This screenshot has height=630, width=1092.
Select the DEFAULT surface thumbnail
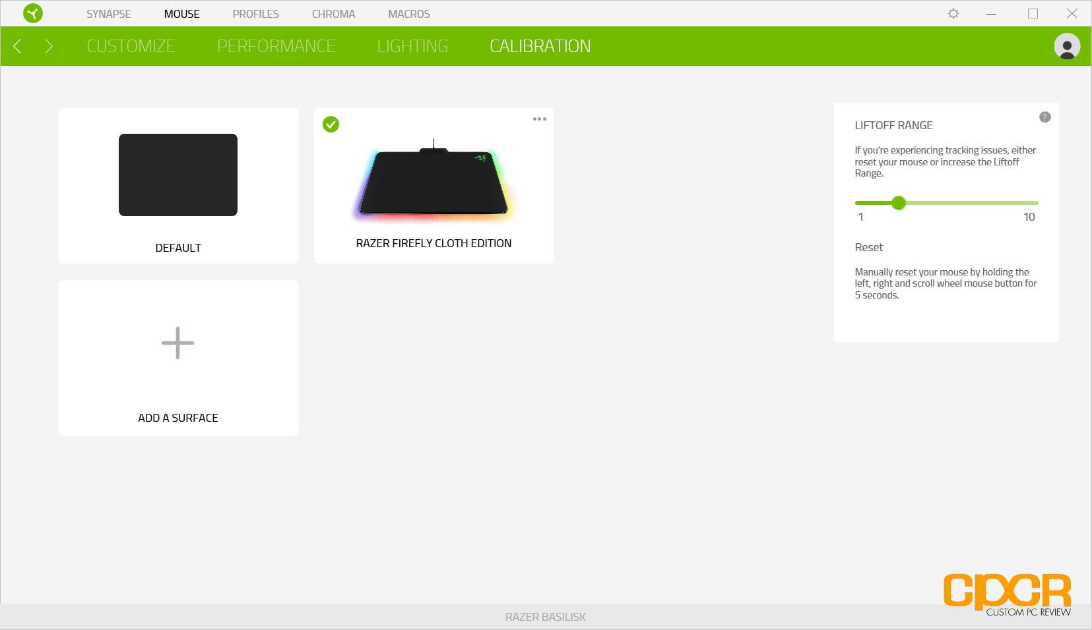pyautogui.click(x=178, y=175)
